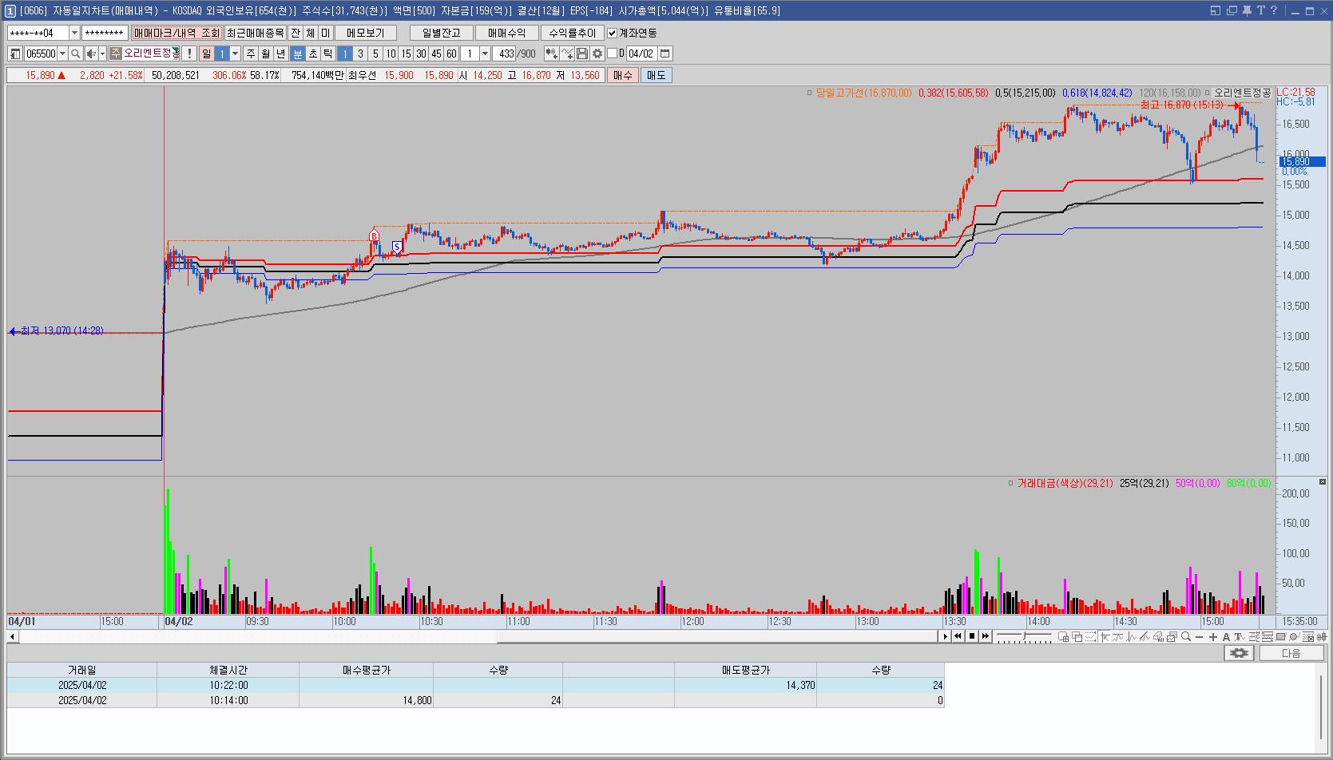
Task: Click the stop playback button
Action: pyautogui.click(x=972, y=636)
